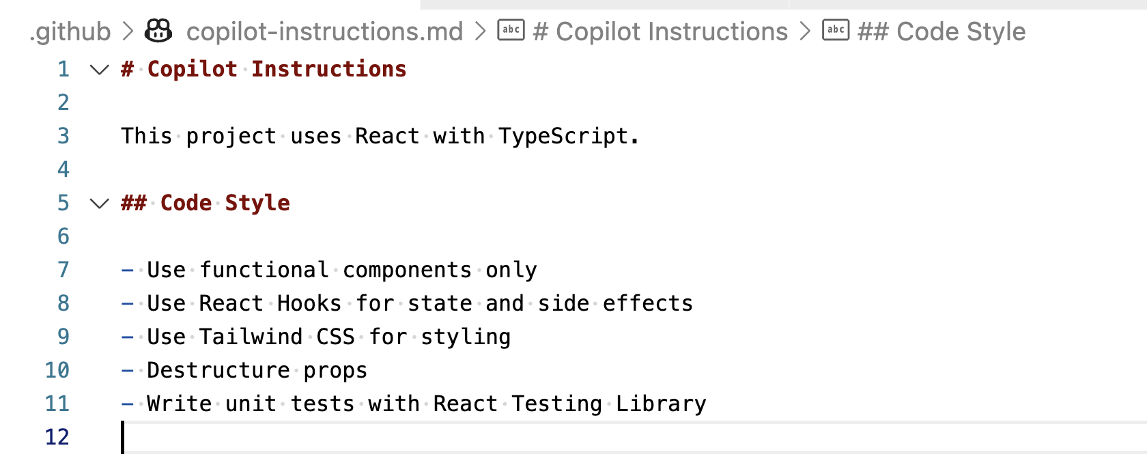Click the '## Code Style' heading text
The image size is (1147, 463).
click(x=206, y=204)
